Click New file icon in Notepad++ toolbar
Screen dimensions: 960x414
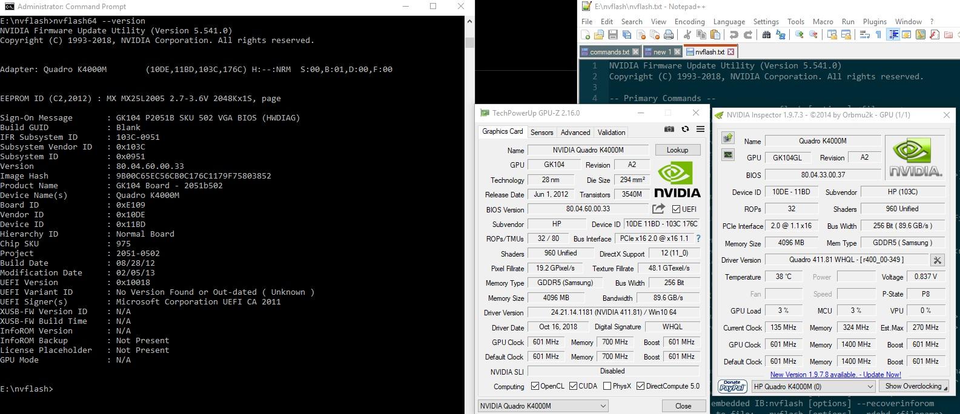pos(586,35)
